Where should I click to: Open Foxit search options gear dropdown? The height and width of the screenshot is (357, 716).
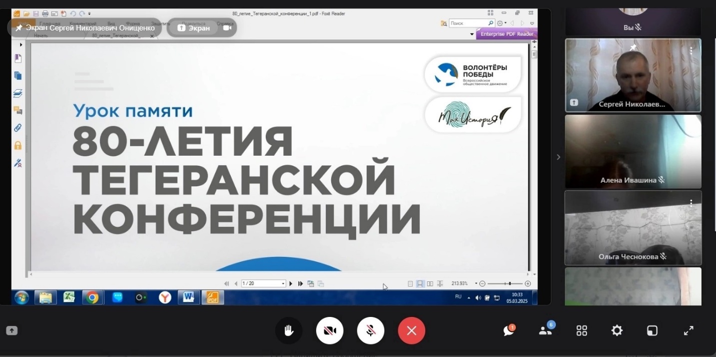[x=501, y=23]
